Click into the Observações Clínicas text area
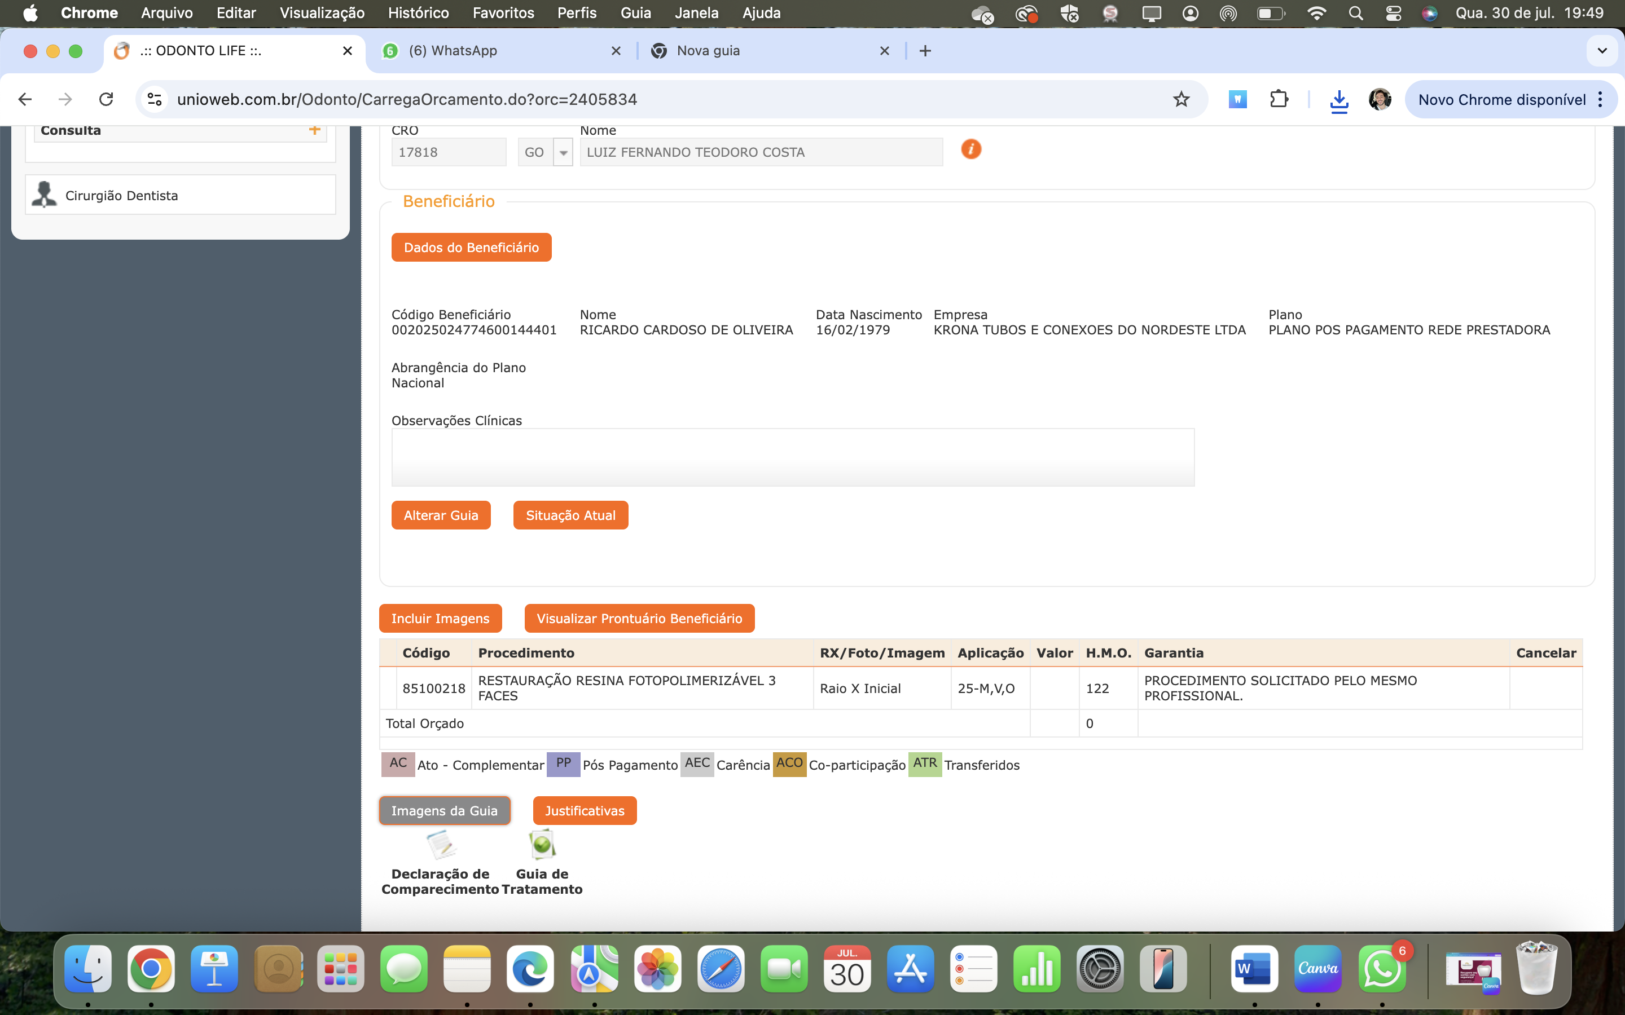Image resolution: width=1625 pixels, height=1015 pixels. [792, 457]
